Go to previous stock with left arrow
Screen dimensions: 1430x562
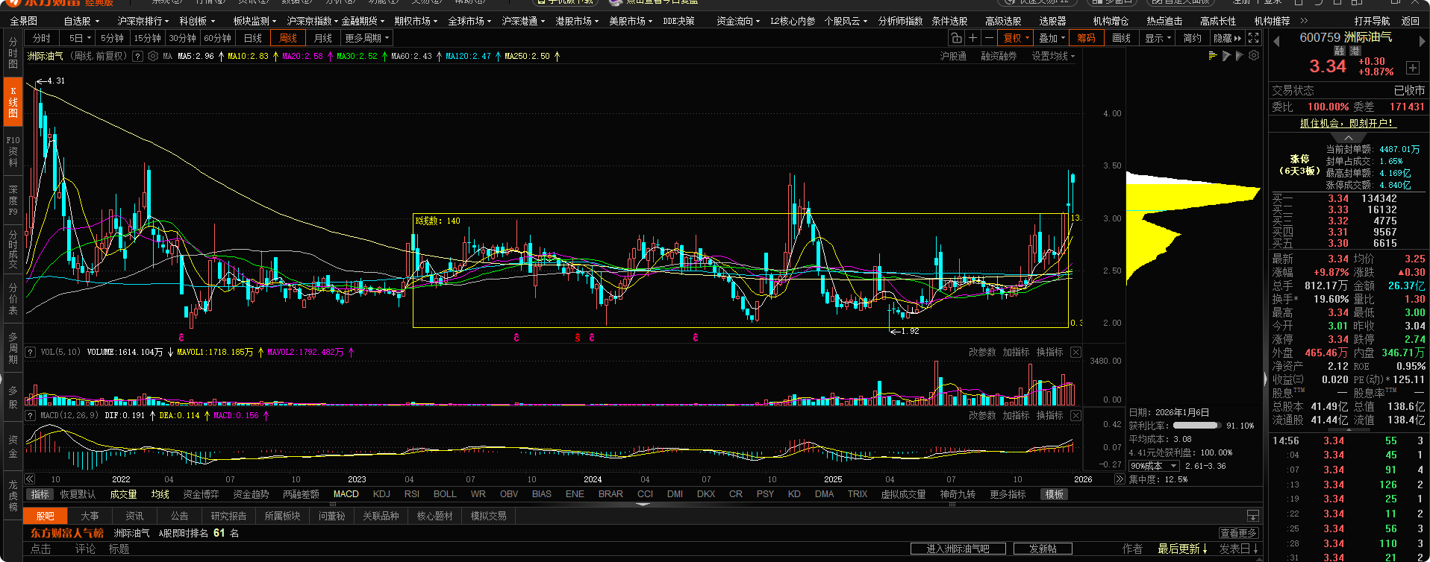(1276, 41)
